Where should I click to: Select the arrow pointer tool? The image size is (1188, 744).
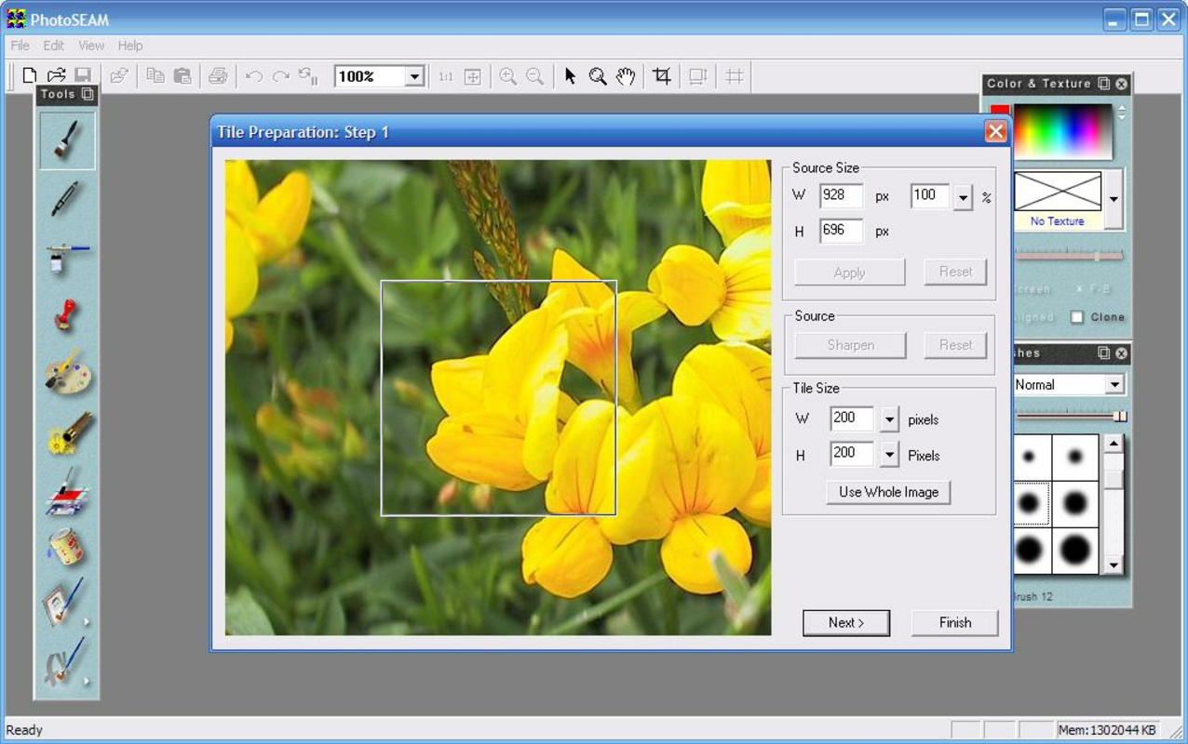coord(571,76)
